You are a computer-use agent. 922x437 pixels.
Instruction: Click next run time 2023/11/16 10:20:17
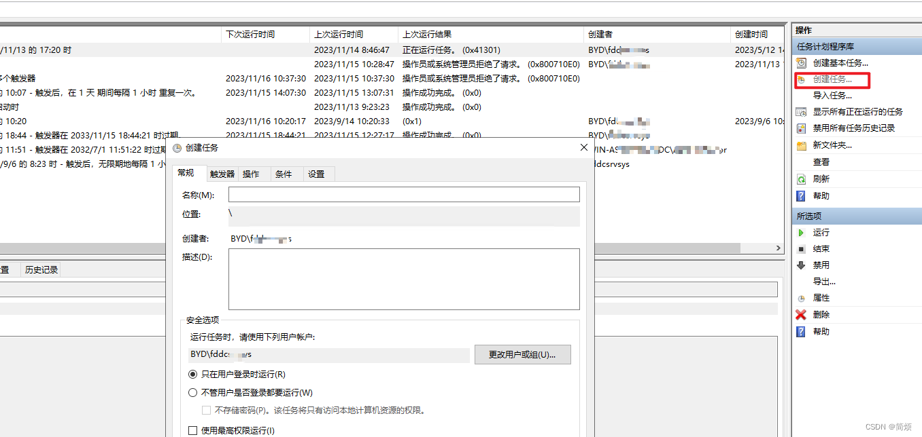266,121
